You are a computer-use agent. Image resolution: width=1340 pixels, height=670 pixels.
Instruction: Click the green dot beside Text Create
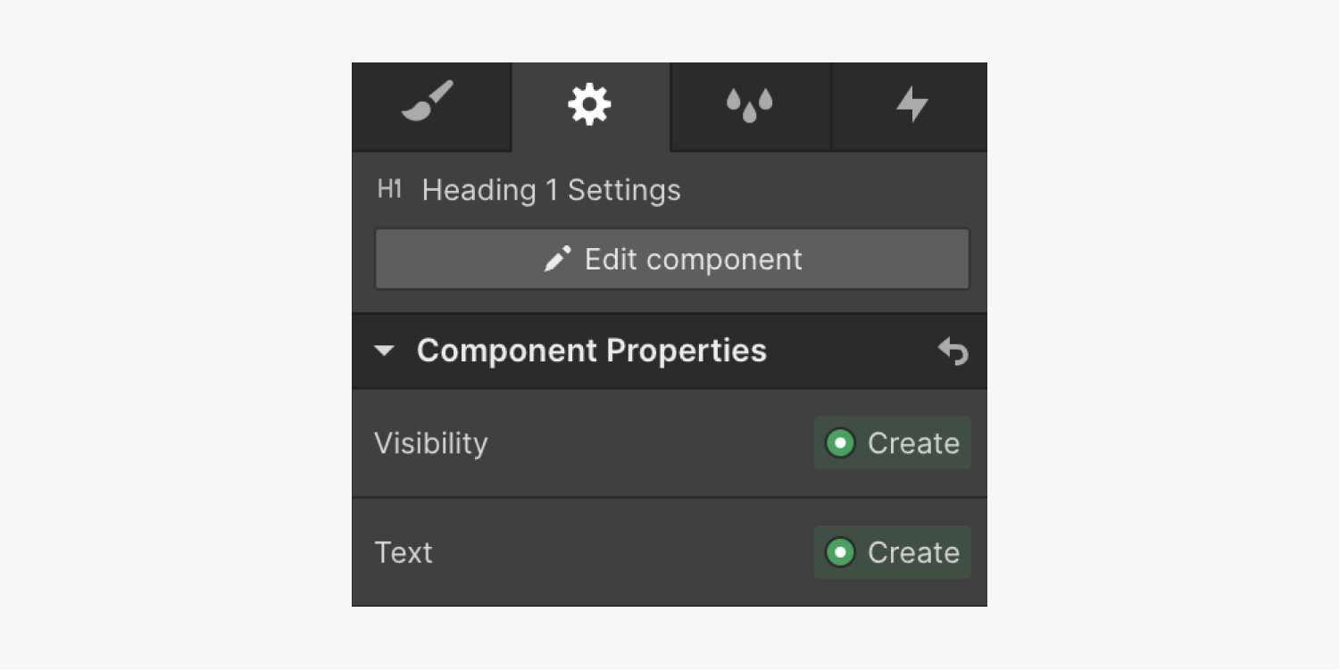(840, 552)
